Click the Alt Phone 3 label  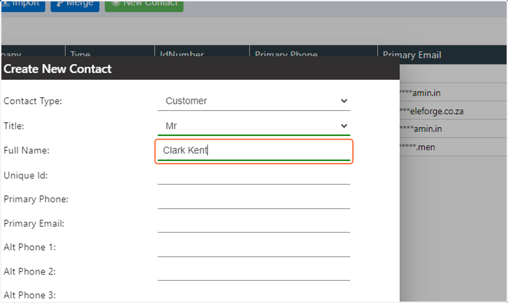point(30,295)
